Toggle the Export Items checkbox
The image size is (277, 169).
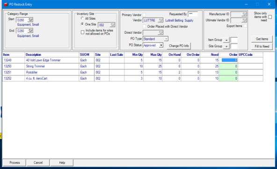coord(245,26)
